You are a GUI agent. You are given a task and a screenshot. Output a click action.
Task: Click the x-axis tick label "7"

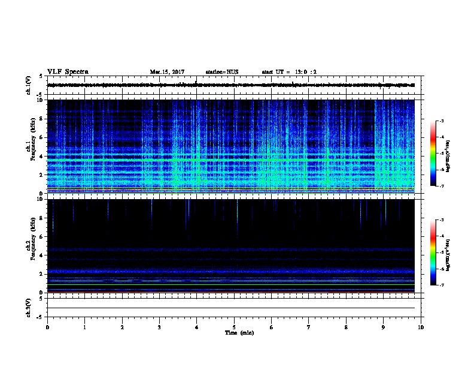click(309, 327)
